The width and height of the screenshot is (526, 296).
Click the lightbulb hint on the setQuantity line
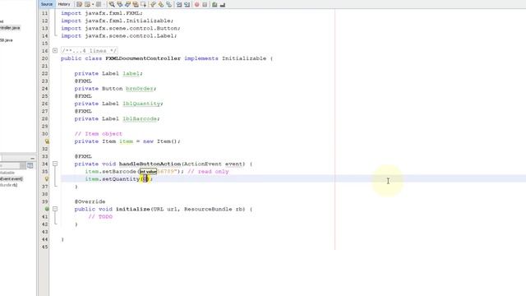[x=47, y=179]
